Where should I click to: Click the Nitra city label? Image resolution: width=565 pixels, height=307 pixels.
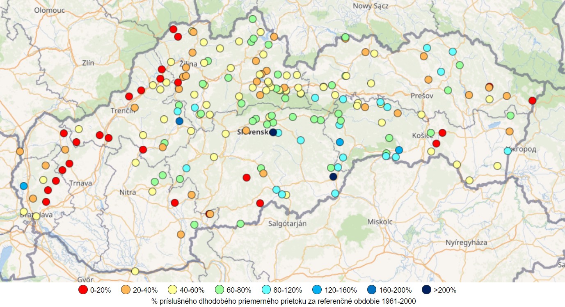point(127,192)
